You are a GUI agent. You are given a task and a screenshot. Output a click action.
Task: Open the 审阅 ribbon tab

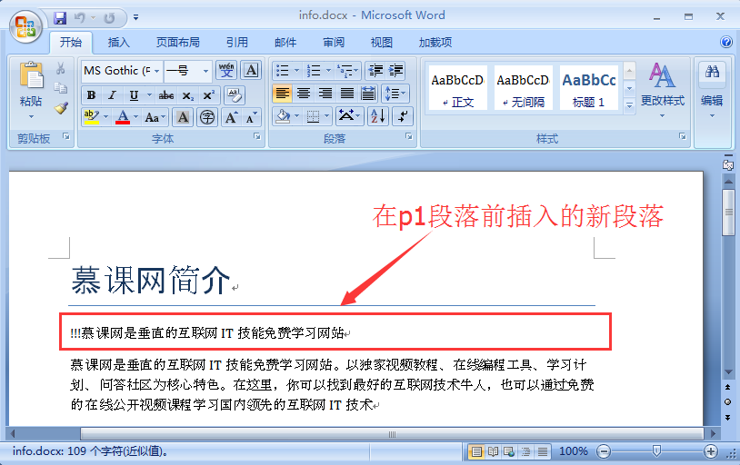pyautogui.click(x=334, y=43)
